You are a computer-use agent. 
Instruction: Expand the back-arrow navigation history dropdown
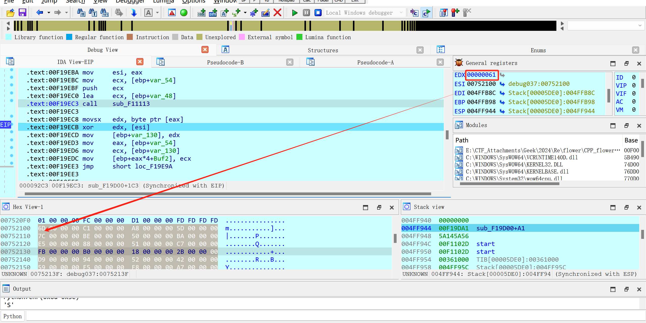click(48, 12)
